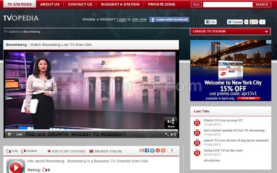Share via the Gmail envelope icon
The image size is (277, 173).
tap(142, 151)
